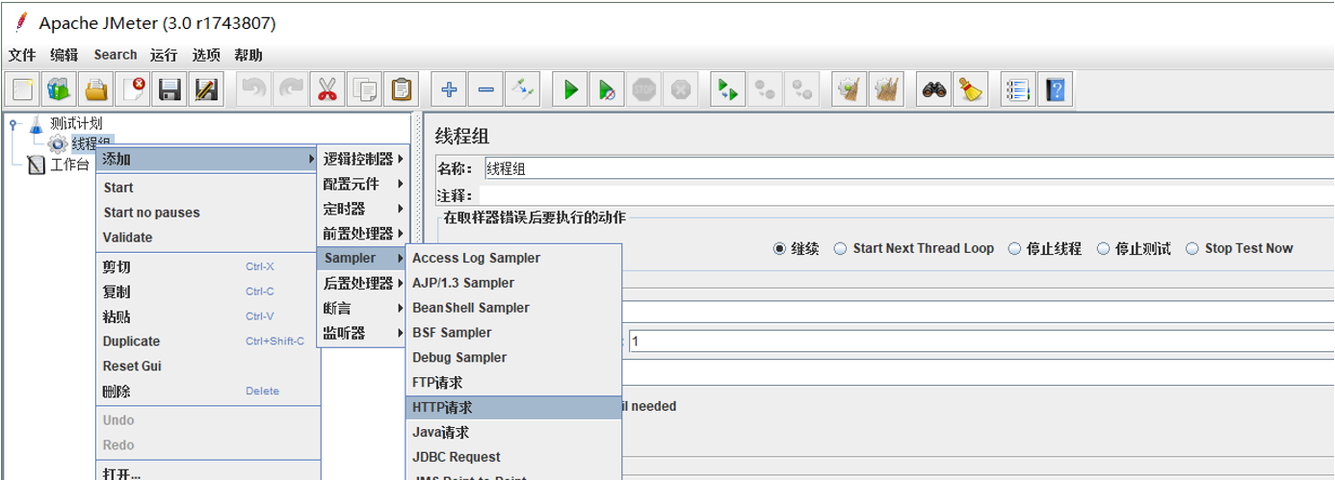Screen dimensions: 1335x480
Task: Select the Stop Test Now radio button
Action: tap(1192, 248)
